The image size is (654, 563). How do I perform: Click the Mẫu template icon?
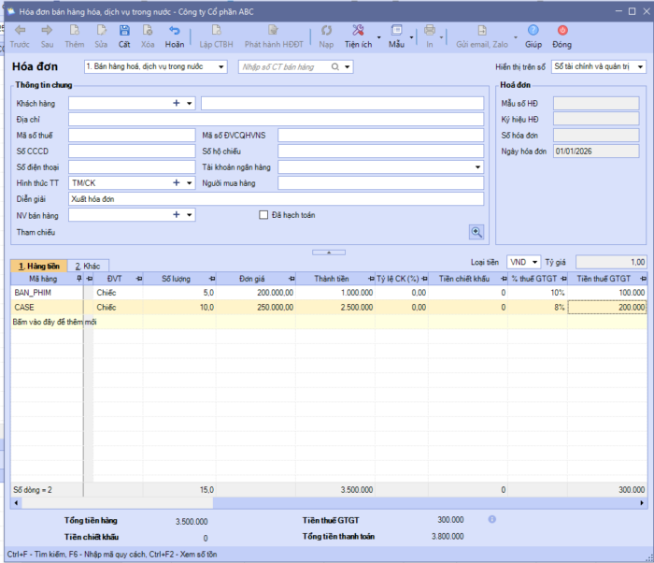tap(397, 32)
